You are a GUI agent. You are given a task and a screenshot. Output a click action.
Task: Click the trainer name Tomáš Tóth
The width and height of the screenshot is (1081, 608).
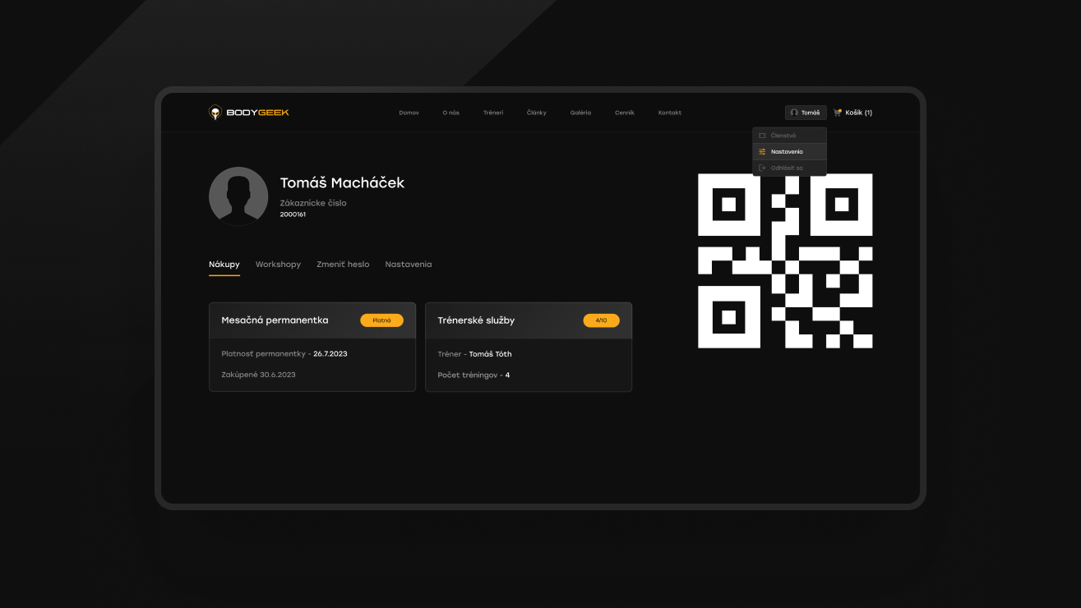pyautogui.click(x=491, y=354)
